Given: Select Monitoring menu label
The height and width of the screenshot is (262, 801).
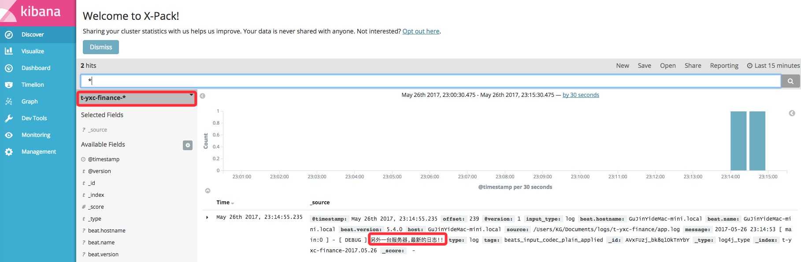Looking at the screenshot, I should click(x=36, y=135).
